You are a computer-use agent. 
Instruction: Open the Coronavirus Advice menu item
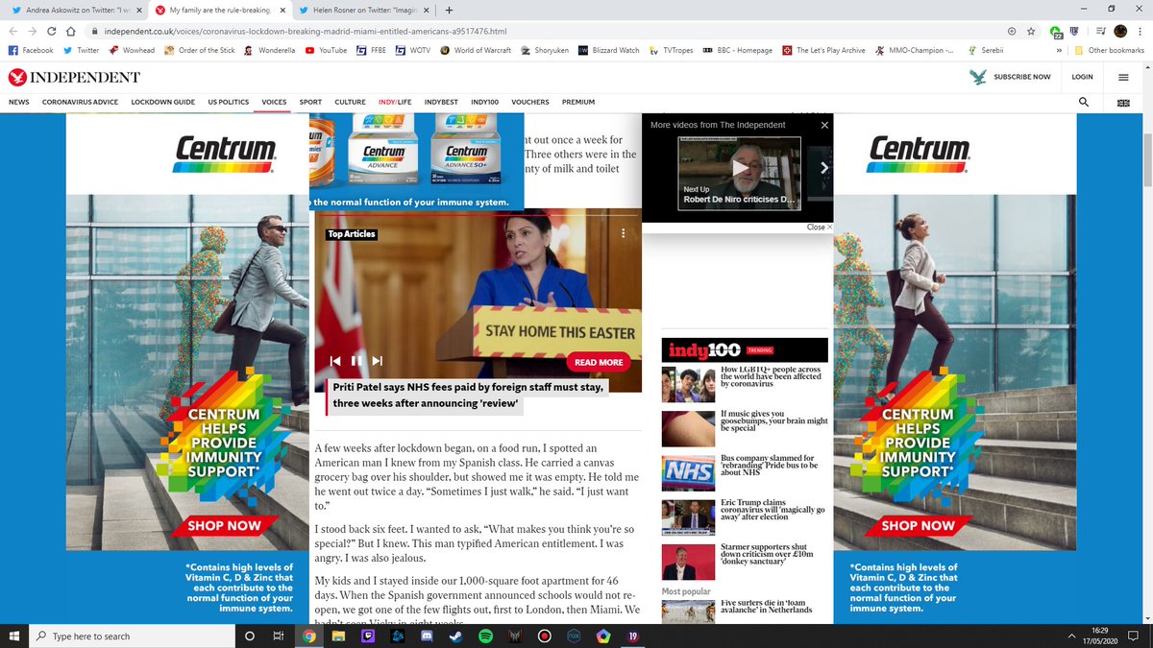coord(80,102)
